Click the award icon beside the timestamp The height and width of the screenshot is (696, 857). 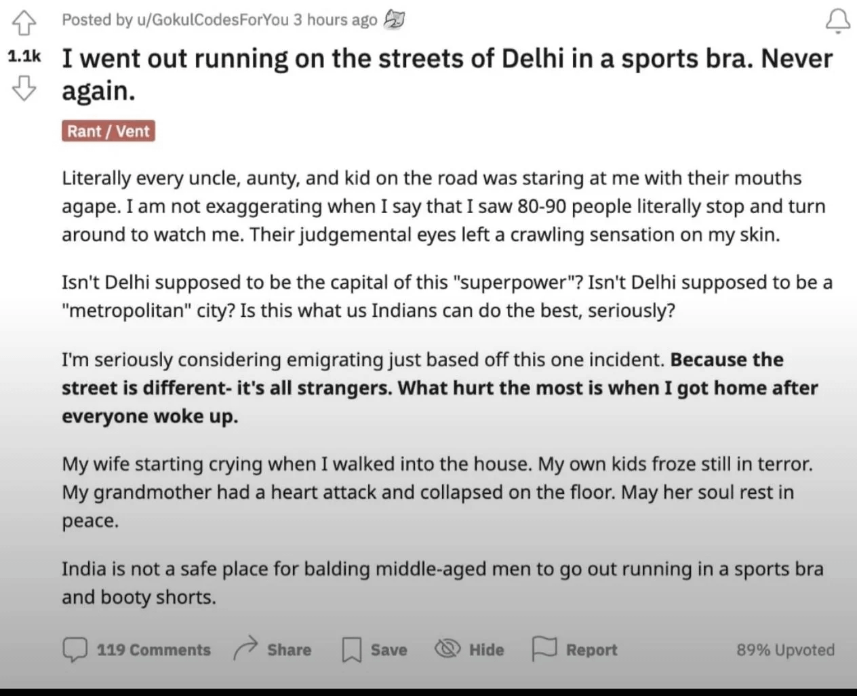(x=394, y=20)
